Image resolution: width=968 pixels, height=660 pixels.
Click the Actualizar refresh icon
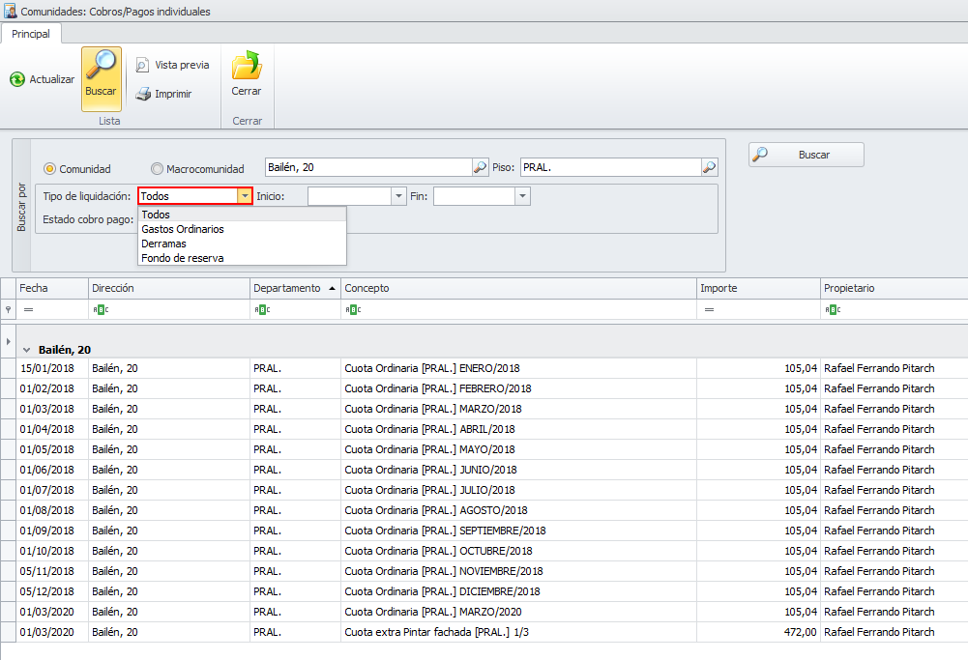(17, 79)
